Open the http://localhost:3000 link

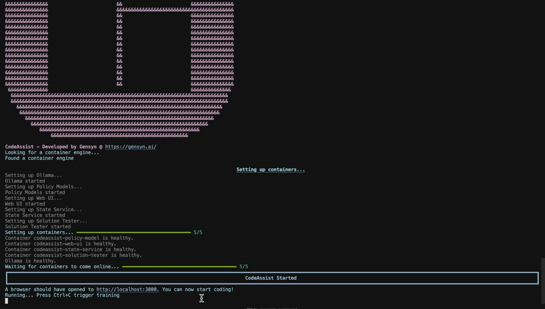pos(127,290)
